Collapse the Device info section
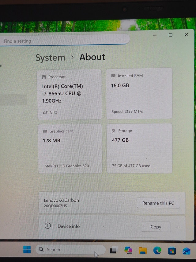This screenshot has height=262, width=196. (178, 227)
